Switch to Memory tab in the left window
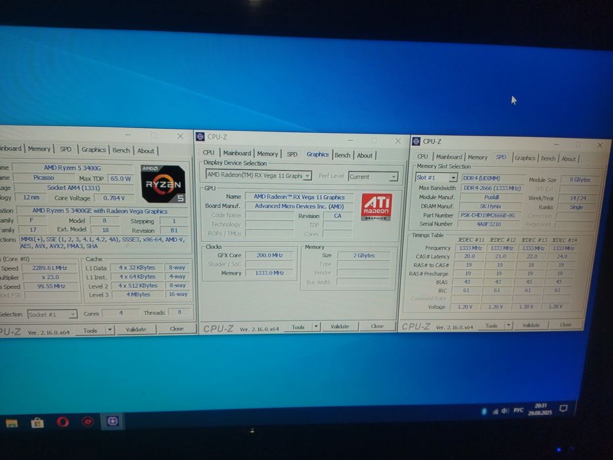The image size is (613, 460). [x=39, y=149]
